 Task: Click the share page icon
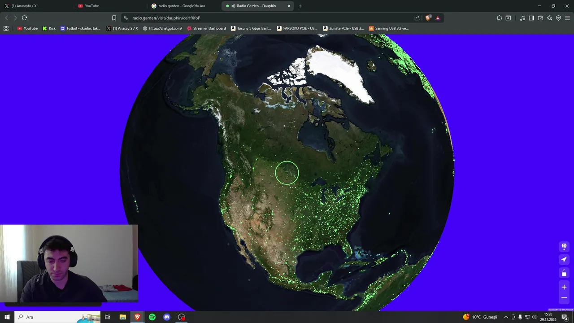(417, 18)
